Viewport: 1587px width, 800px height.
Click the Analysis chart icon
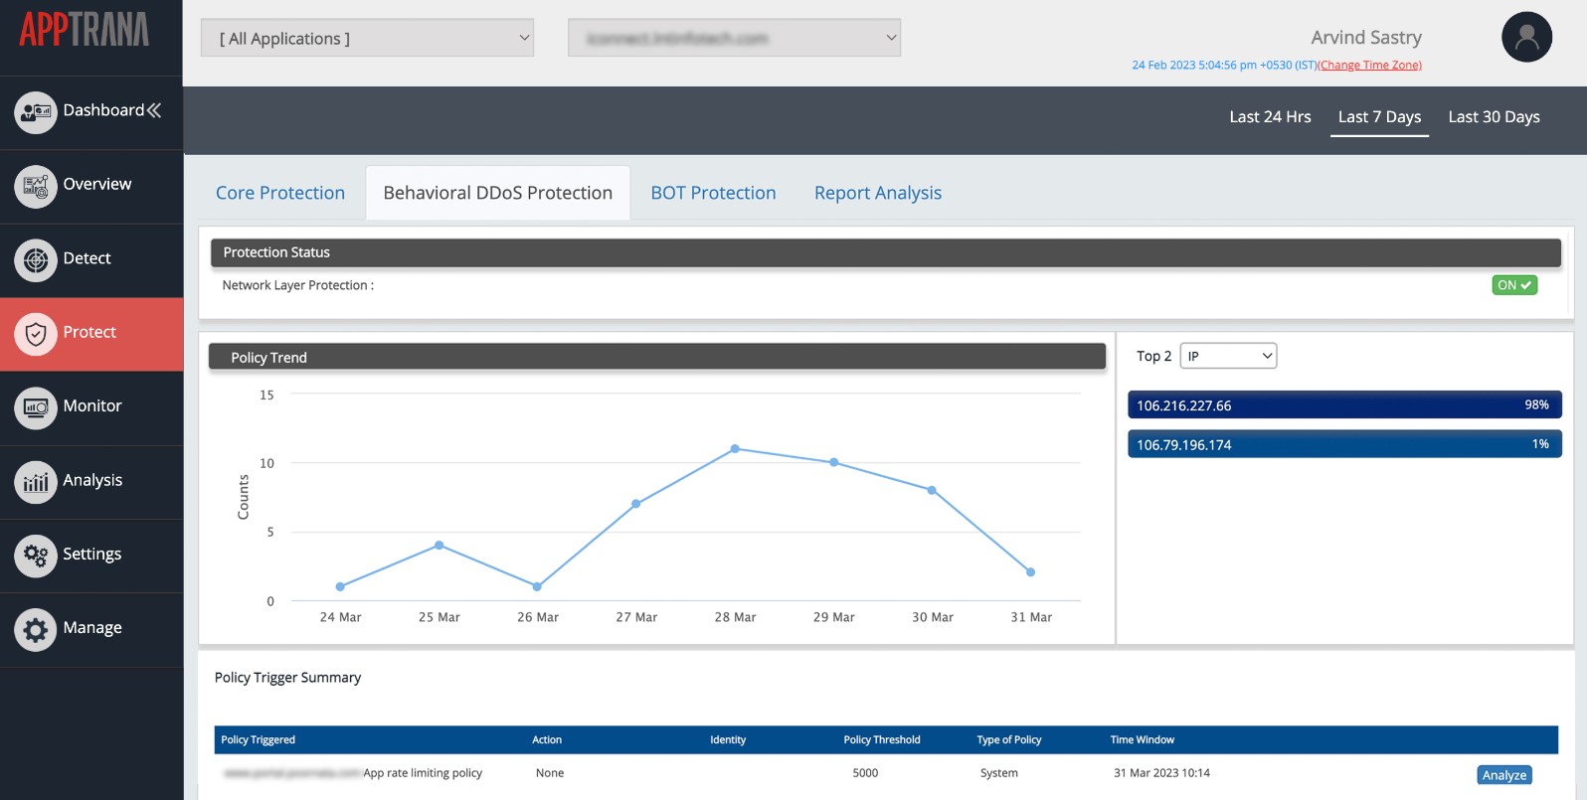click(x=36, y=482)
